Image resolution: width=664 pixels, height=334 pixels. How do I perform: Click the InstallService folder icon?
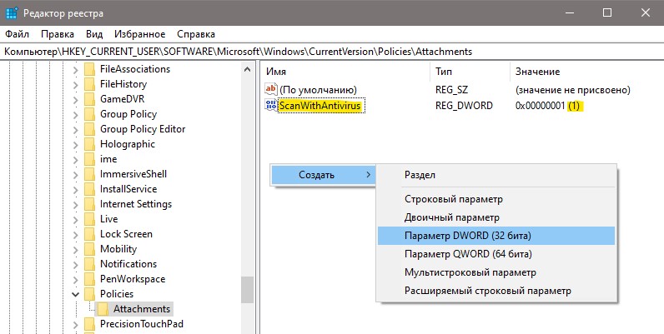[90, 189]
